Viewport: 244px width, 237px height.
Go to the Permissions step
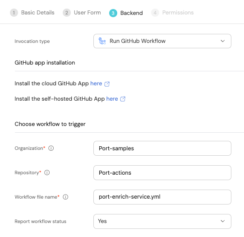(178, 13)
